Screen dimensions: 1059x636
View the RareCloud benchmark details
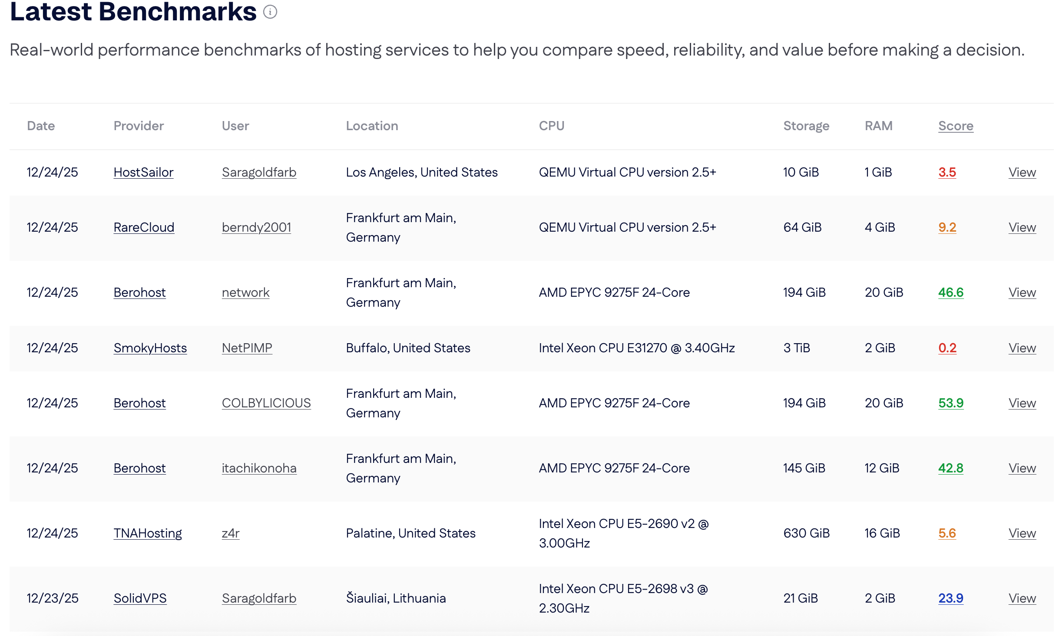click(x=1022, y=227)
